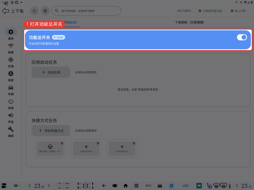
Task: Tap the back arrow in bottom dock
Action: tap(104, 186)
